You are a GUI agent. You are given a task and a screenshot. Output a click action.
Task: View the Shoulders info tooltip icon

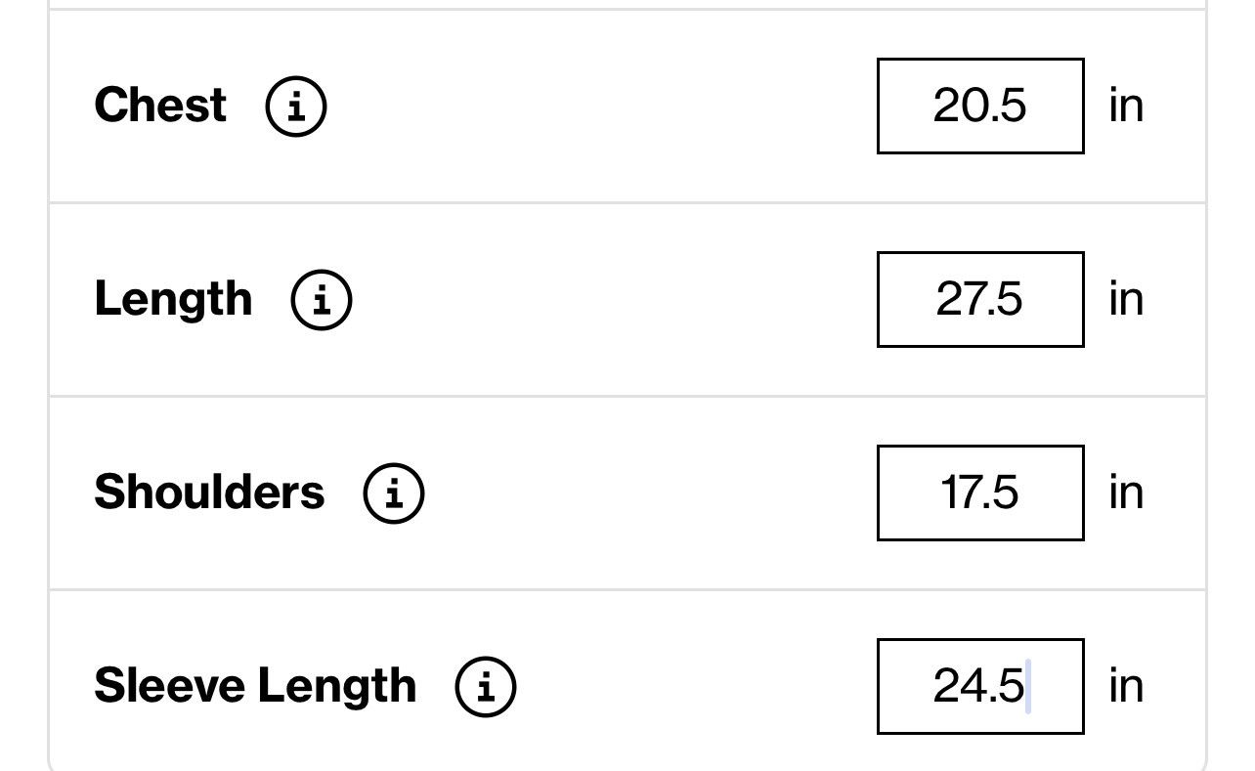pyautogui.click(x=394, y=493)
